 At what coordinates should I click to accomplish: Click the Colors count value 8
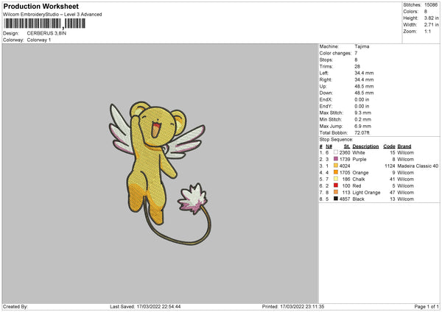pos(425,12)
